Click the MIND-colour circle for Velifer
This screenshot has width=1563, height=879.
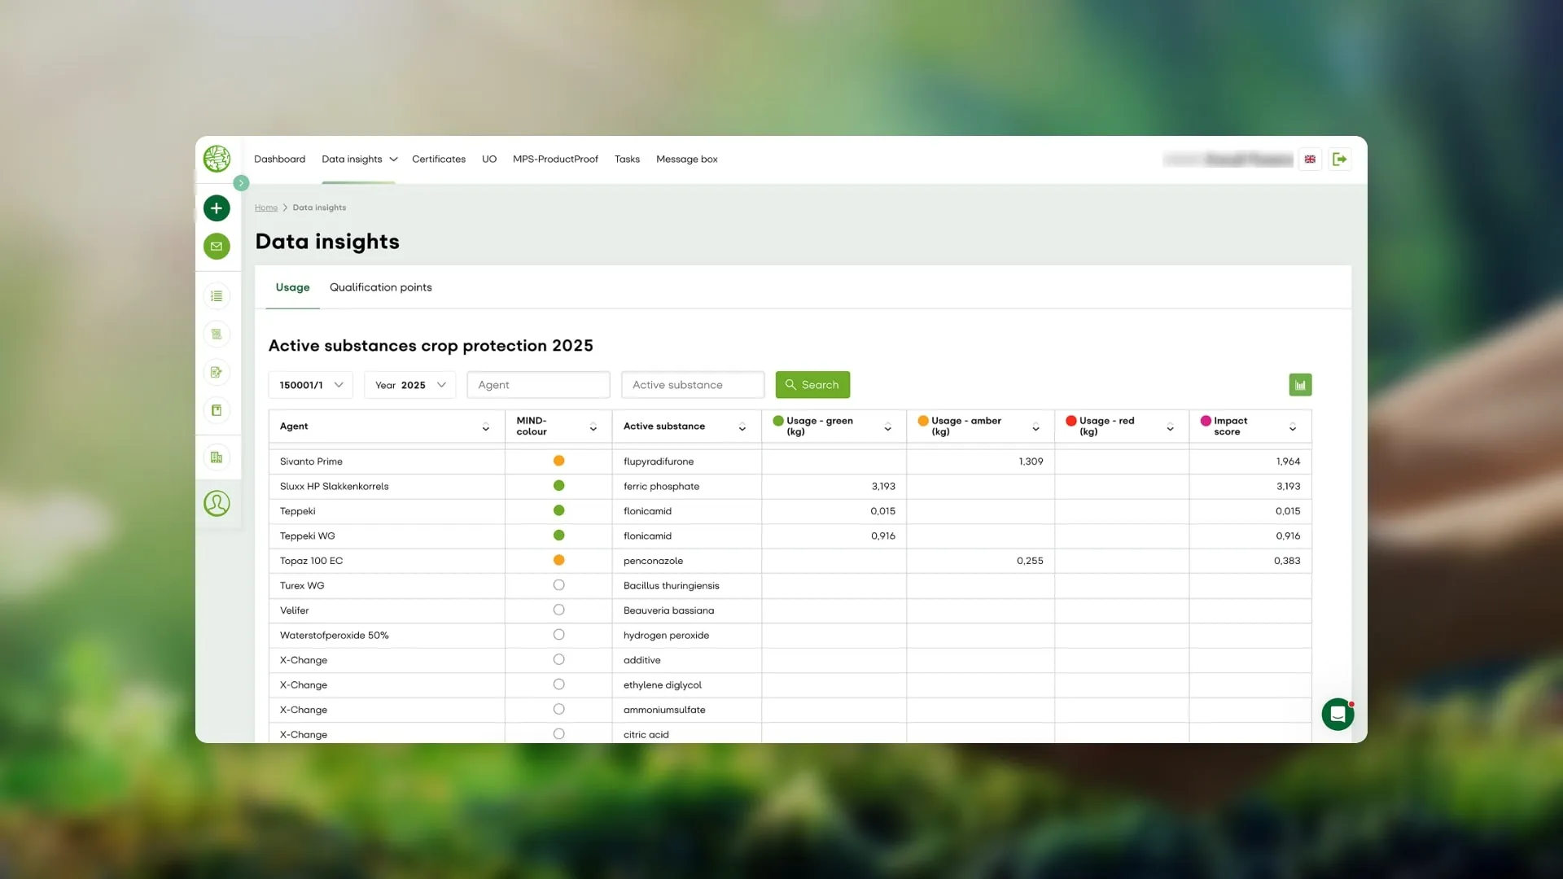tap(558, 610)
